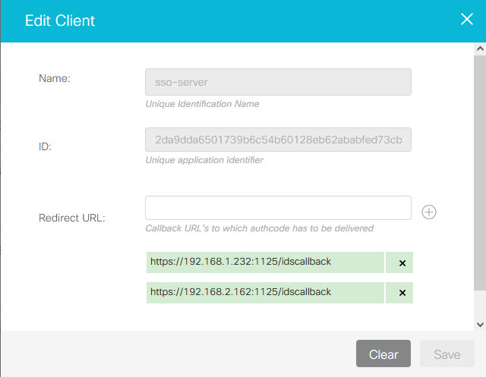Click the Callback URL's helper text
Viewport: 486px width, 377px height.
259,228
